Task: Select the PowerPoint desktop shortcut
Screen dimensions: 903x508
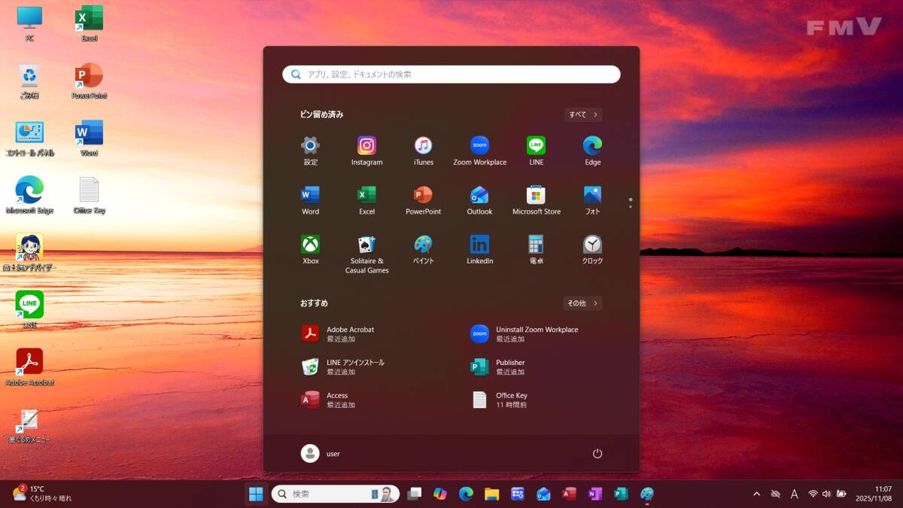Action: [x=89, y=81]
